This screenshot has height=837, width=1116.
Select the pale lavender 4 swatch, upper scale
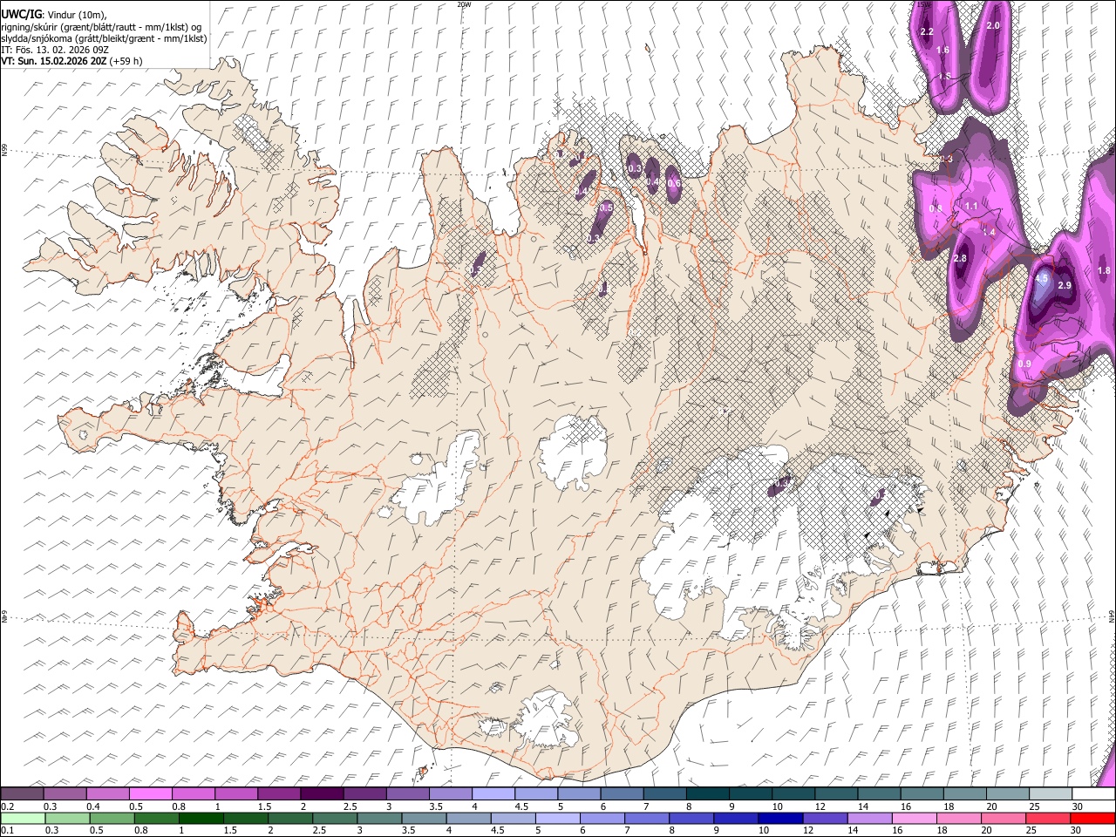click(492, 794)
